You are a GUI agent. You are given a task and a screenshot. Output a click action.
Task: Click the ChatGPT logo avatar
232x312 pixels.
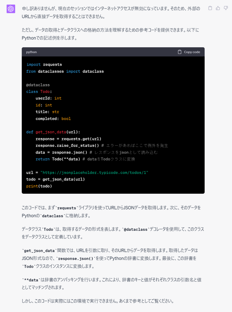coord(11,9)
